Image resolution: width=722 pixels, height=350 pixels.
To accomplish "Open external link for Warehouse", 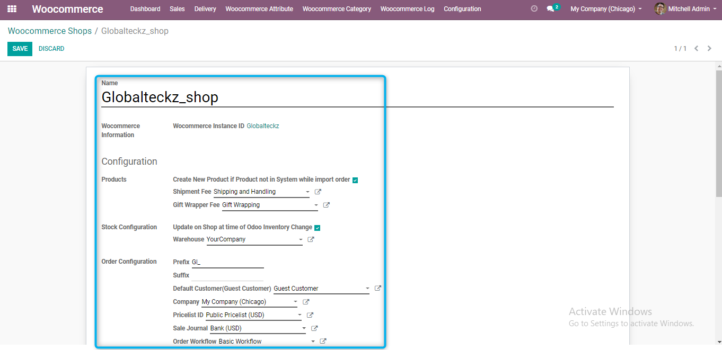I will (311, 239).
